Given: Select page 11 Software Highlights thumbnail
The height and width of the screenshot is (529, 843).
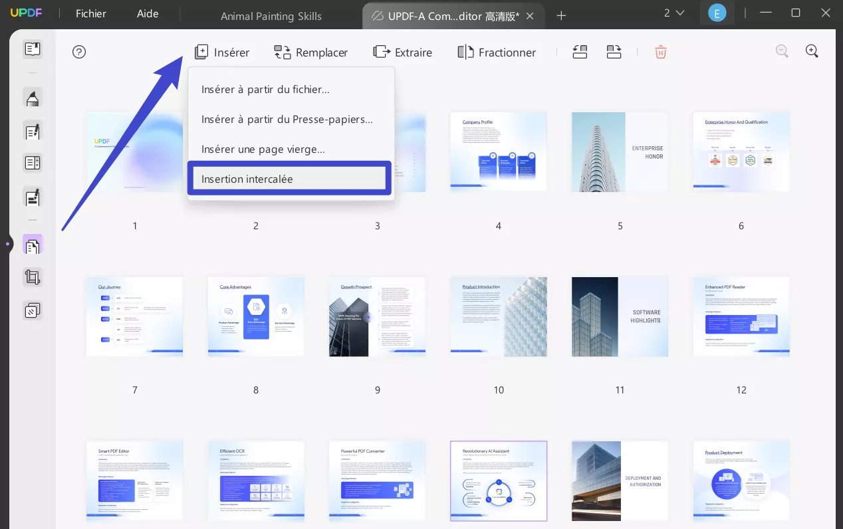Looking at the screenshot, I should click(620, 316).
